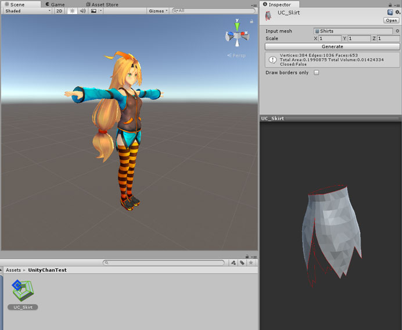Click the Scale Y field
Screen dimensions: 402x330
tap(359, 38)
